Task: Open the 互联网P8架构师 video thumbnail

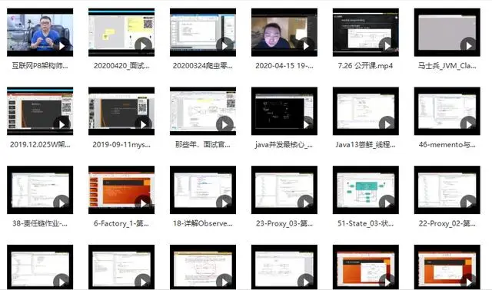Action: (40, 32)
